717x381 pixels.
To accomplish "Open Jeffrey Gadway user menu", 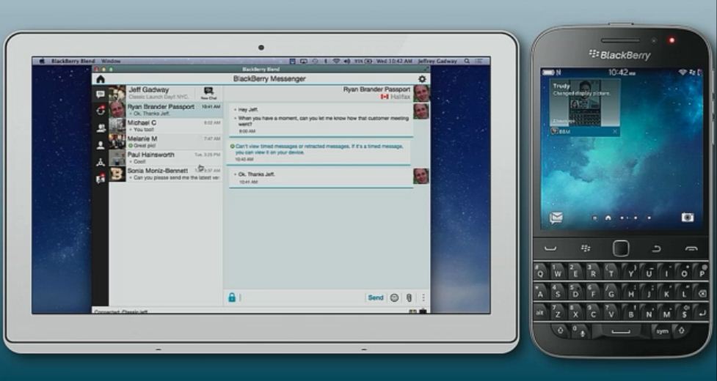I will pos(437,61).
